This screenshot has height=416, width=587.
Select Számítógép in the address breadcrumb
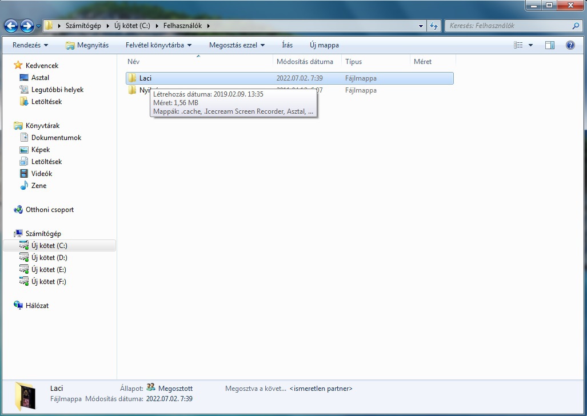click(83, 26)
